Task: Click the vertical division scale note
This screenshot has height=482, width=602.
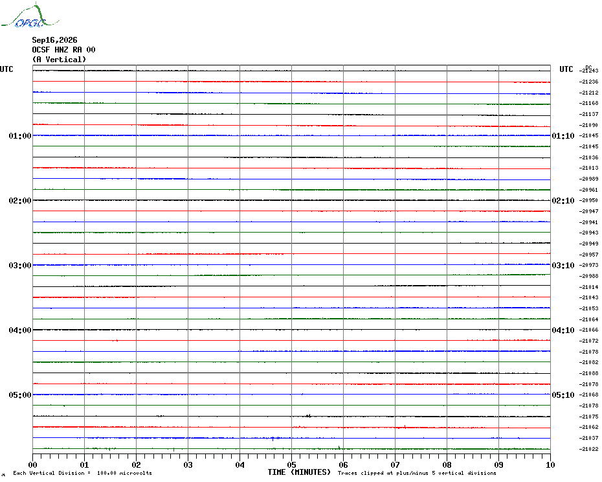Action: pyautogui.click(x=83, y=473)
